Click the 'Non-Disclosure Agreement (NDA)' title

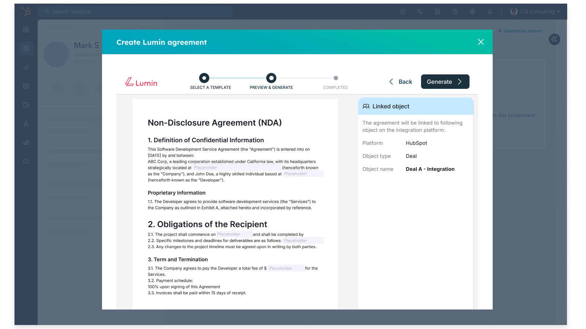[215, 123]
